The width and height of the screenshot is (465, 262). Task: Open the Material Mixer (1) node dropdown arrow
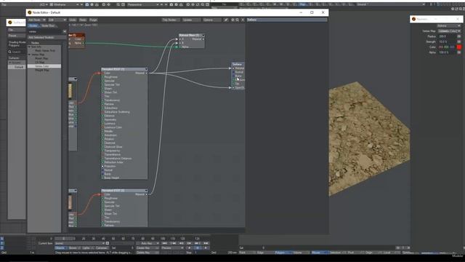click(x=203, y=36)
